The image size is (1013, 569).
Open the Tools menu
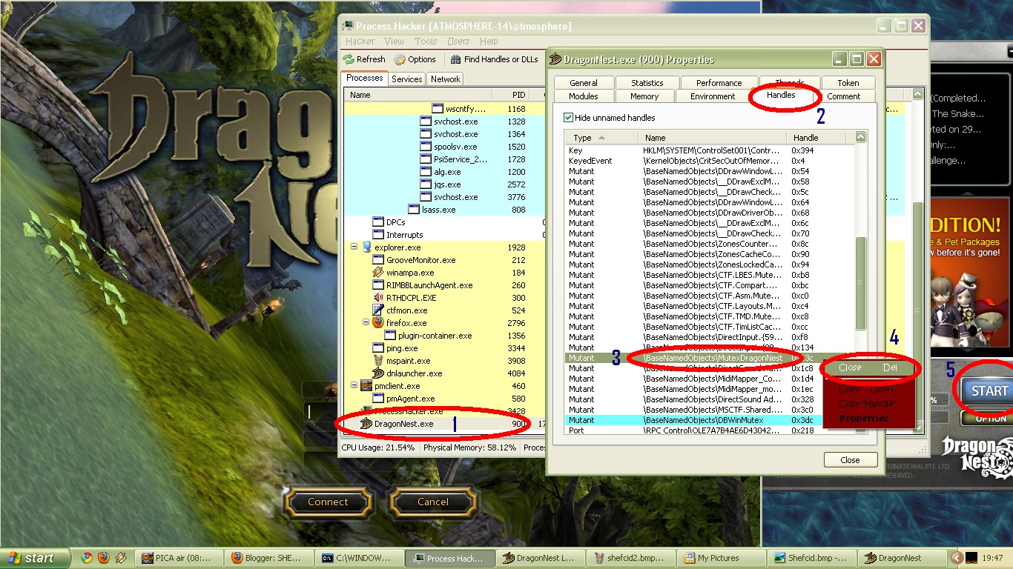click(426, 41)
